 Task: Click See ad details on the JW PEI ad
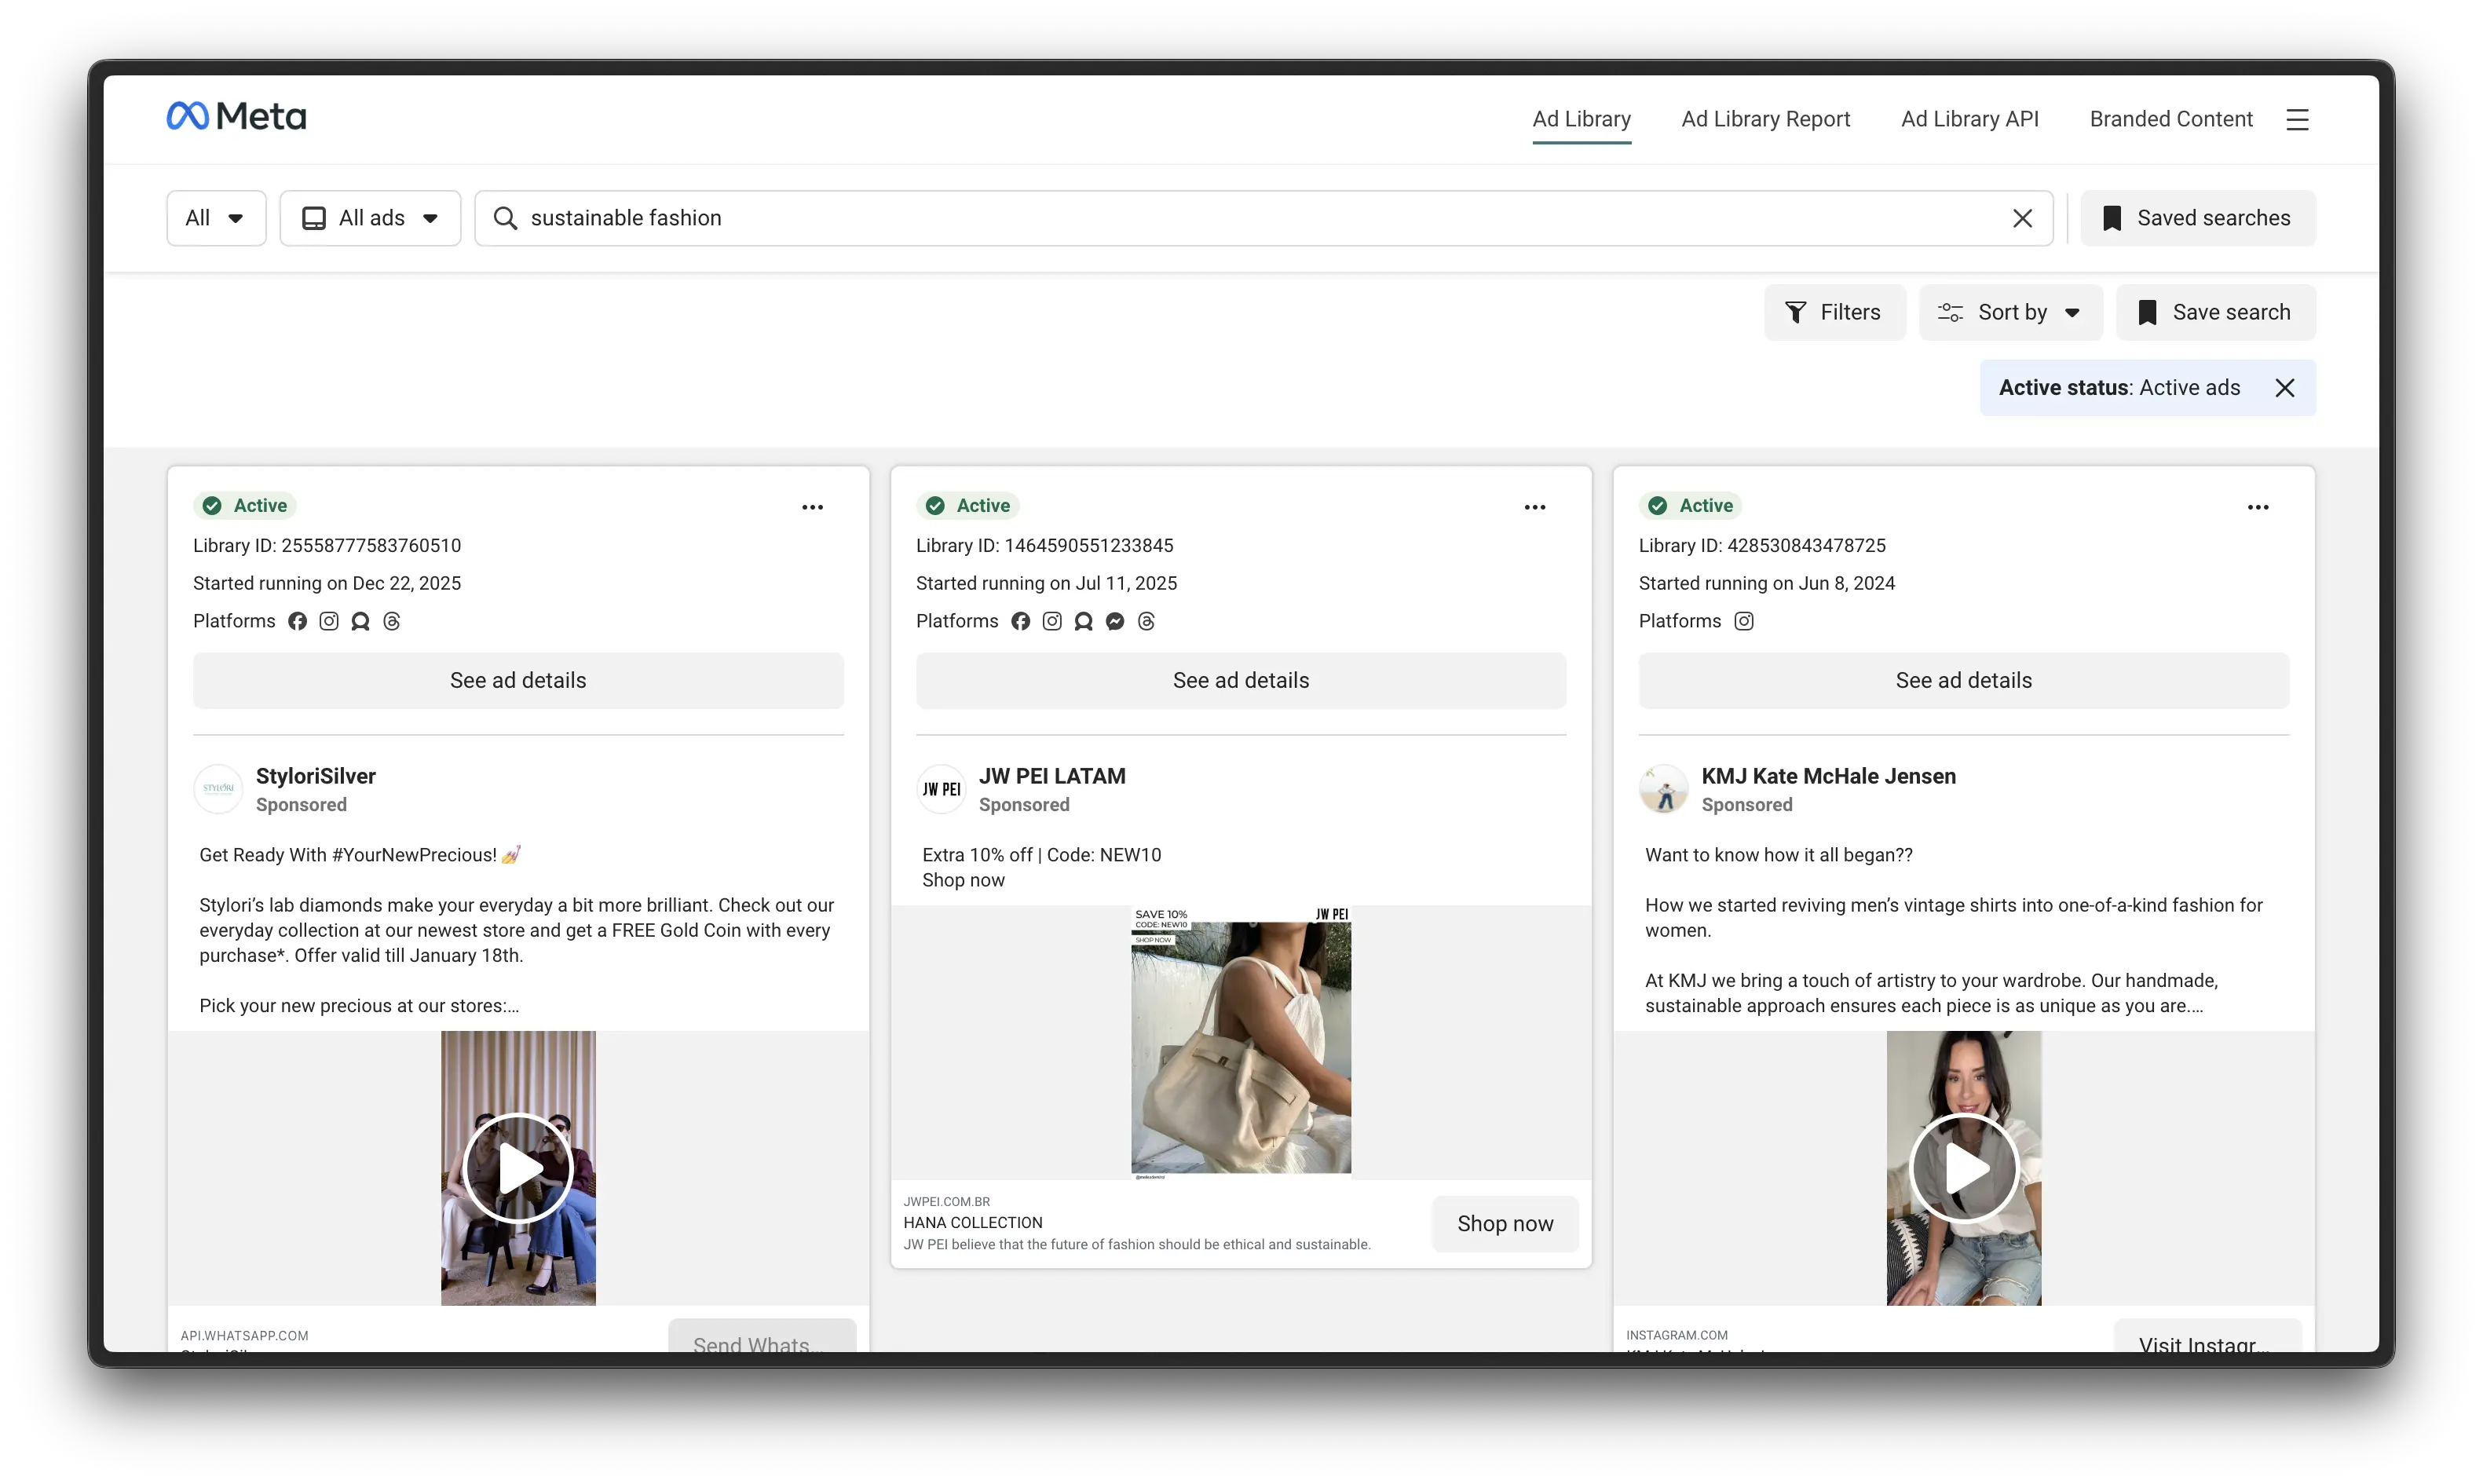1241,680
